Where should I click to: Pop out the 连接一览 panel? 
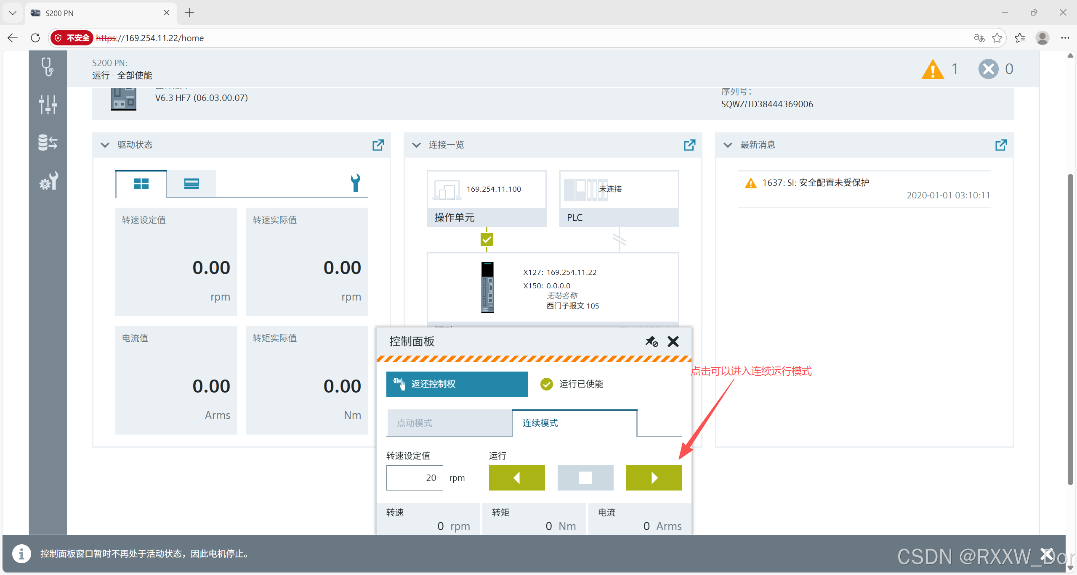point(689,145)
